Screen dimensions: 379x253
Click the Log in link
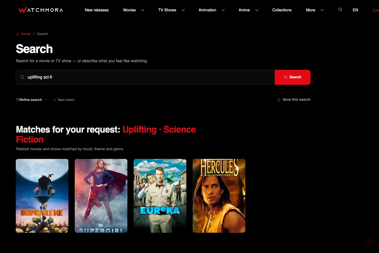(x=376, y=10)
